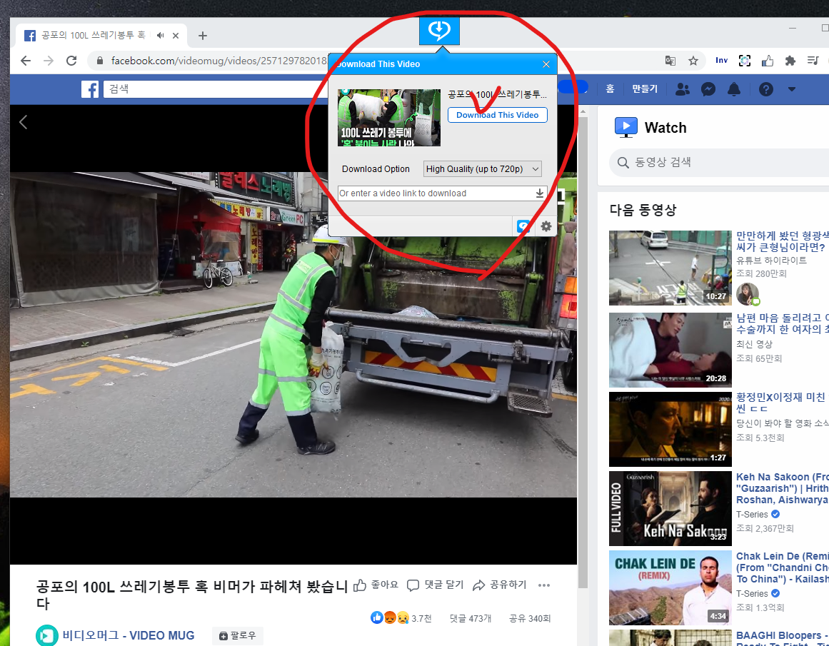Open downloader popup settings gear

pos(546,227)
